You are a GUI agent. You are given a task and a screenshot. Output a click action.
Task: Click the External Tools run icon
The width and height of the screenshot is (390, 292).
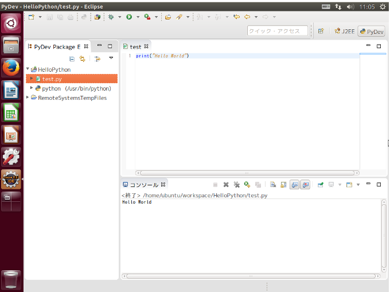147,17
